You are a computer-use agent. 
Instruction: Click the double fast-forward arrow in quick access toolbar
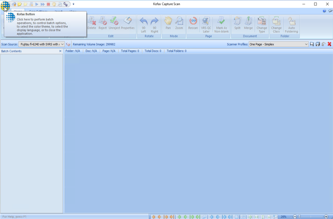[42, 4]
